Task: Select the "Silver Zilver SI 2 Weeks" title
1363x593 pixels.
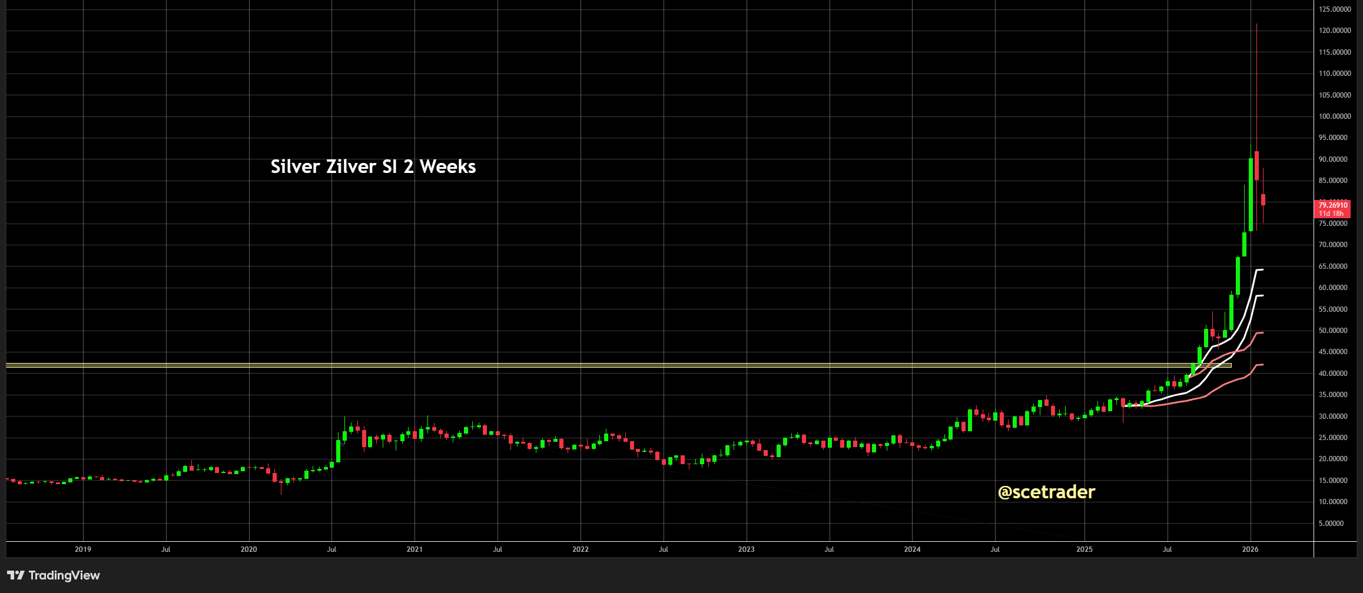Action: click(x=373, y=166)
